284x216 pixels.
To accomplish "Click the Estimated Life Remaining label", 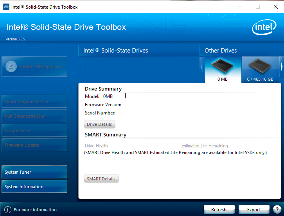I will pyautogui.click(x=205, y=146).
